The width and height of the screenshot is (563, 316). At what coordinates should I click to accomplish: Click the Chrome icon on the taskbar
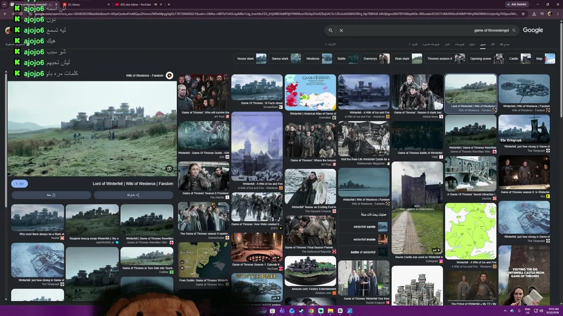[311, 311]
